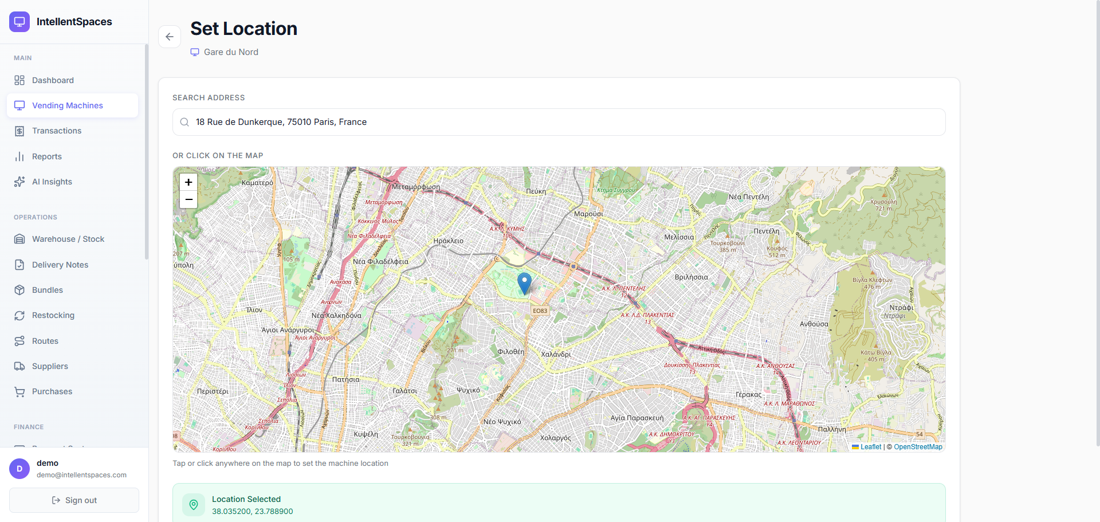Go back using the arrow button
The height and width of the screenshot is (522, 1100).
click(170, 37)
